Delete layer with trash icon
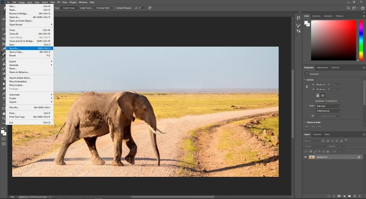 click(x=360, y=196)
